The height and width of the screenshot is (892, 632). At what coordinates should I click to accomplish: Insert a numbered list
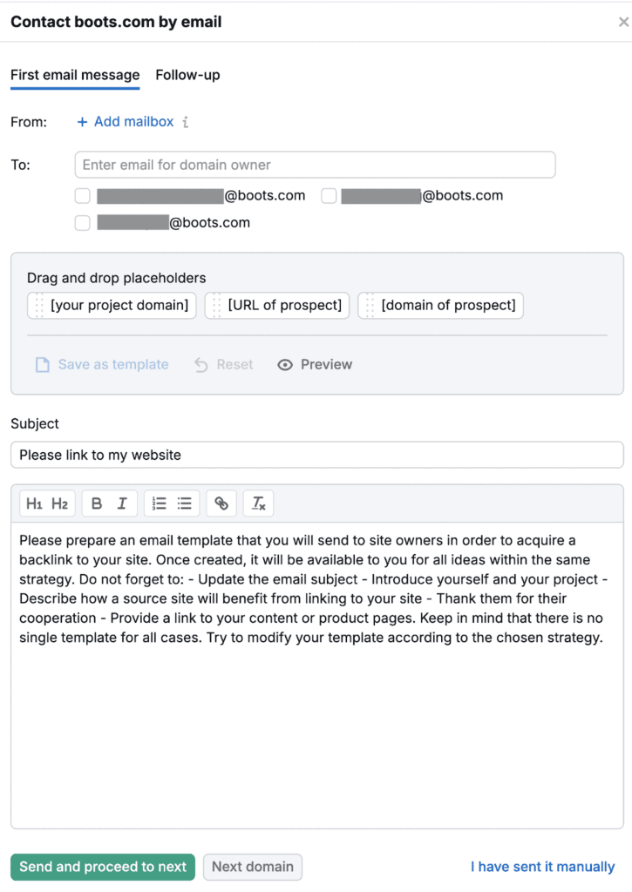click(160, 503)
